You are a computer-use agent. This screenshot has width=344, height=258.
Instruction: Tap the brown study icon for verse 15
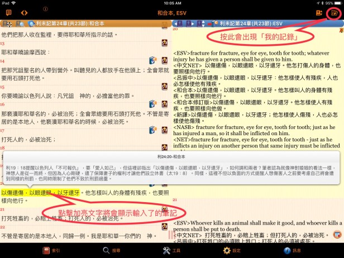click(x=165, y=86)
